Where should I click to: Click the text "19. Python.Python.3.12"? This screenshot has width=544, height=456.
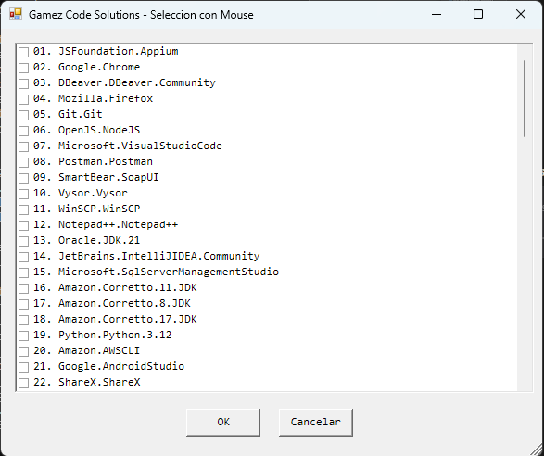coord(102,335)
